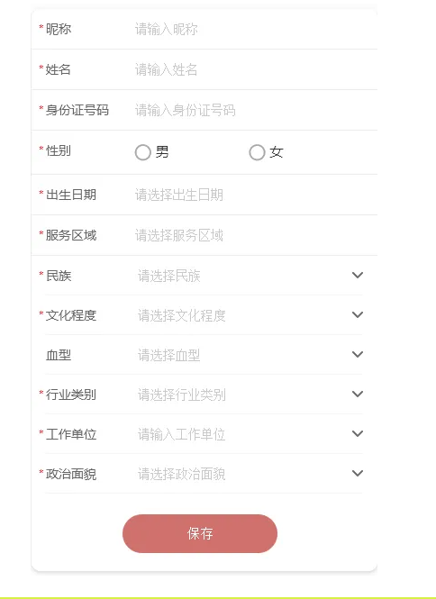Screen dimensions: 436x599
Task: Click the 政治面貌 chevron arrow
Action: [x=358, y=473]
